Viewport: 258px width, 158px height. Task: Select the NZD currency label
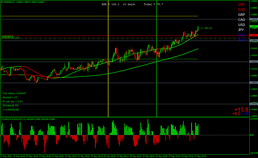pyautogui.click(x=241, y=40)
